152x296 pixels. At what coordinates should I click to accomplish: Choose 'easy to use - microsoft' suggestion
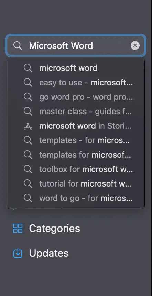point(76,83)
